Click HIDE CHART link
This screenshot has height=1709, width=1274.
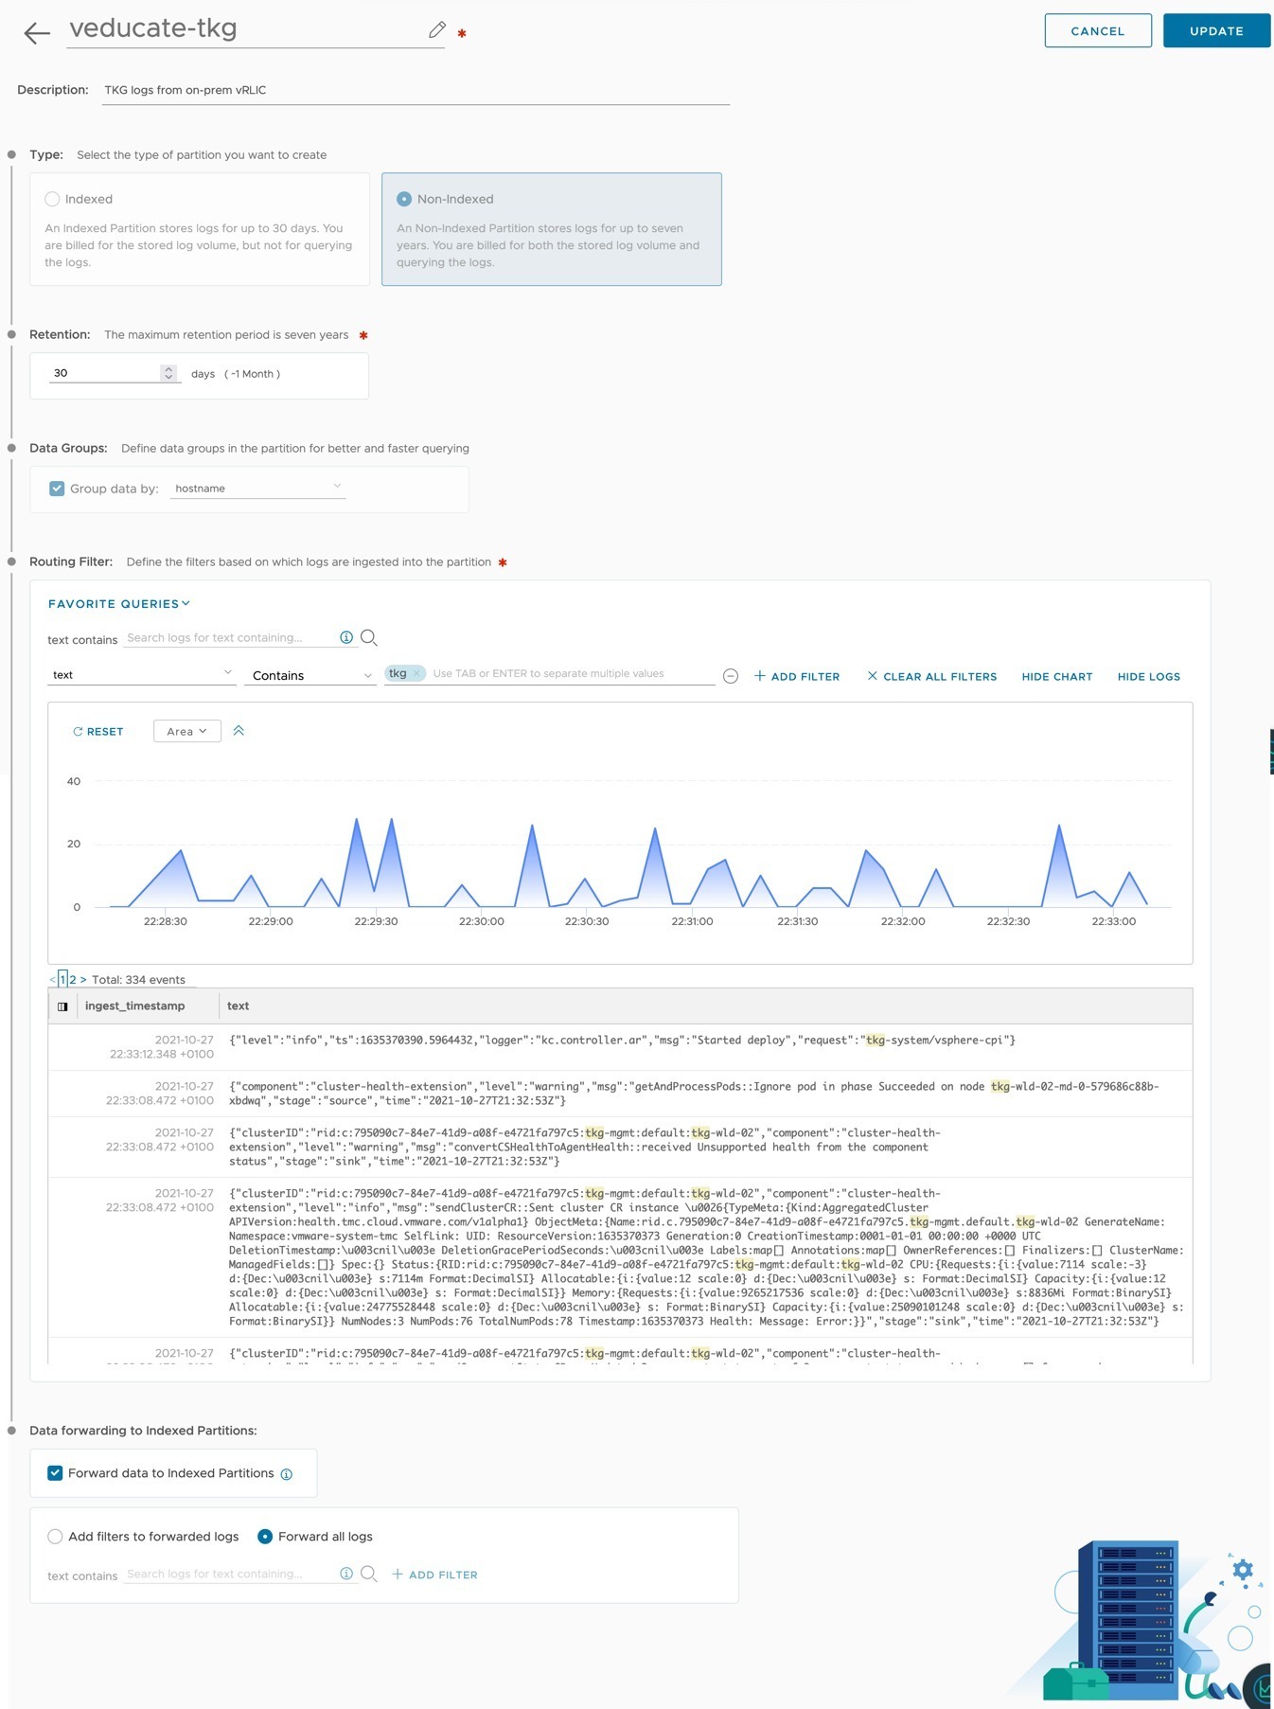pyautogui.click(x=1057, y=676)
